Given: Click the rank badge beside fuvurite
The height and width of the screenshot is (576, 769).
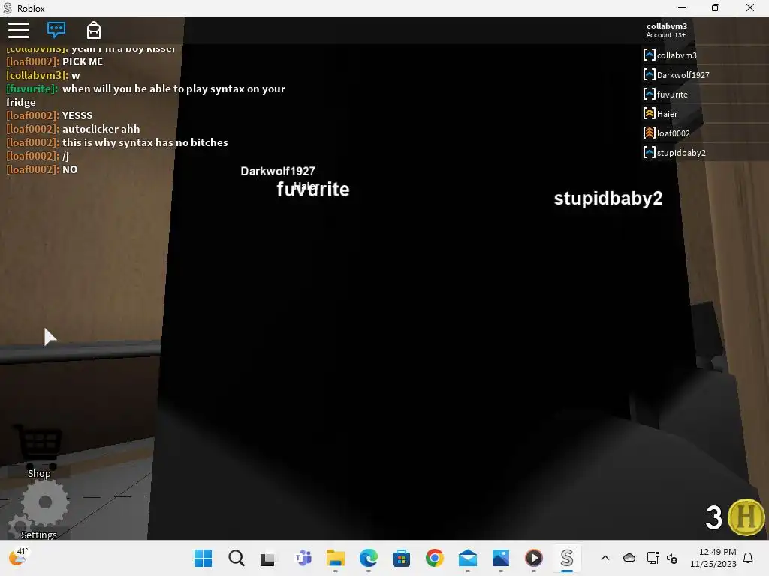Looking at the screenshot, I should [649, 94].
